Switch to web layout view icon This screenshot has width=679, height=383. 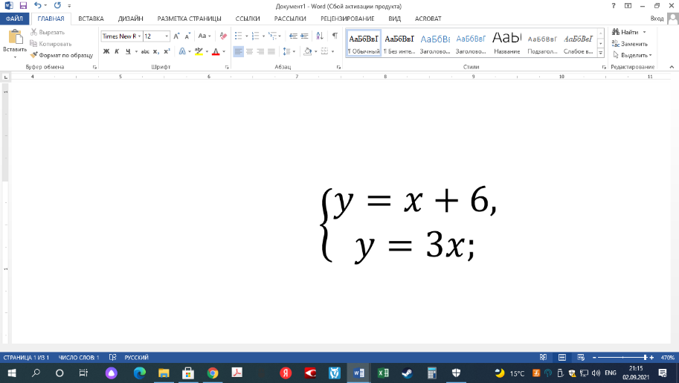(x=581, y=358)
